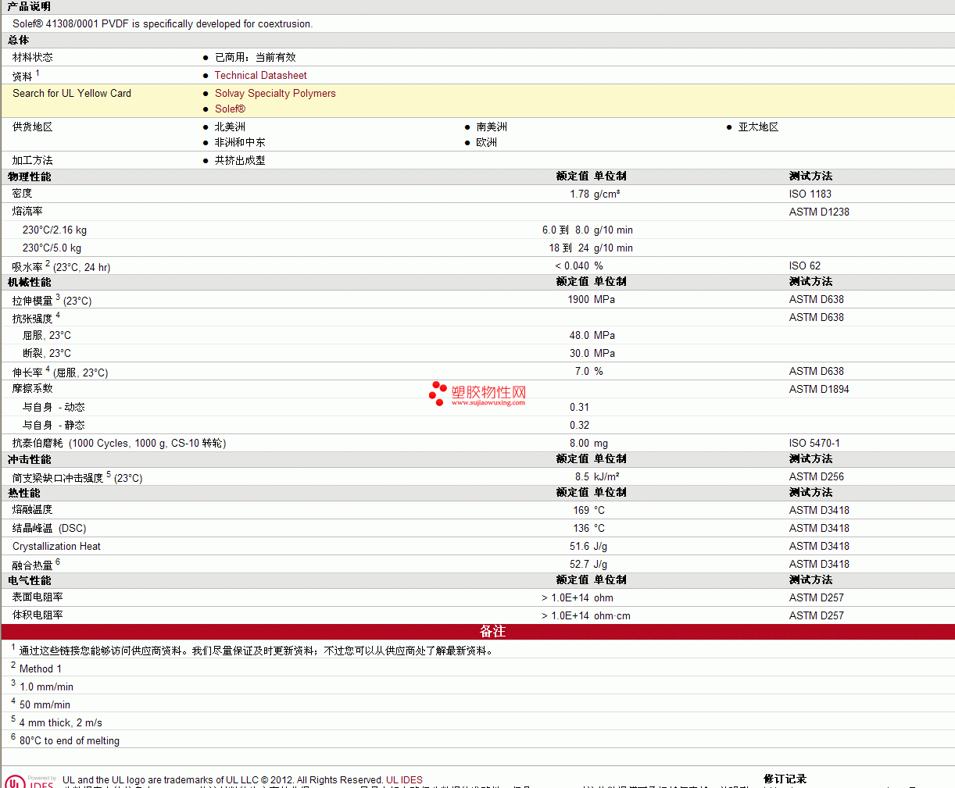The width and height of the screenshot is (955, 788).
Task: Click the Search for UL Yellow Card label
Action: click(x=72, y=94)
